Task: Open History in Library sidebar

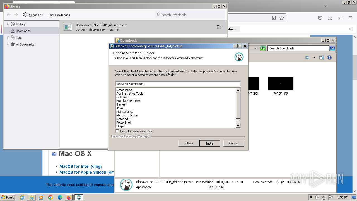Action: 21,24
